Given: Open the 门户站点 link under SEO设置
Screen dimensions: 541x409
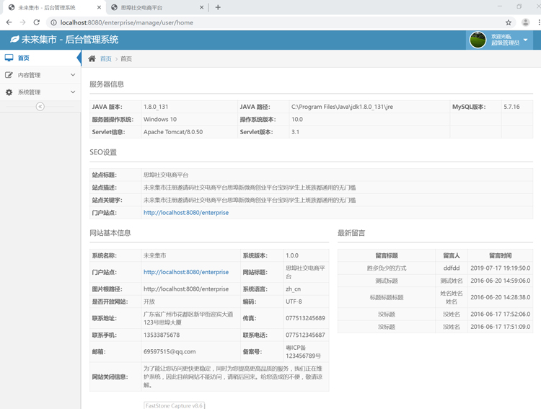Looking at the screenshot, I should [185, 213].
